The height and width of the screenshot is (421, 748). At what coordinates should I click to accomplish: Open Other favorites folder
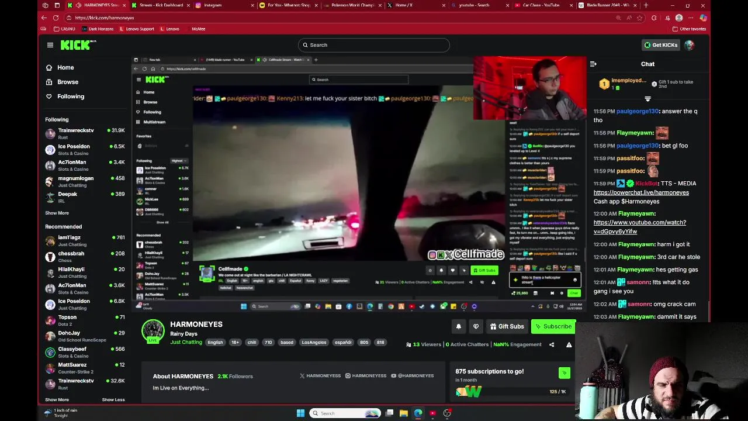(689, 29)
